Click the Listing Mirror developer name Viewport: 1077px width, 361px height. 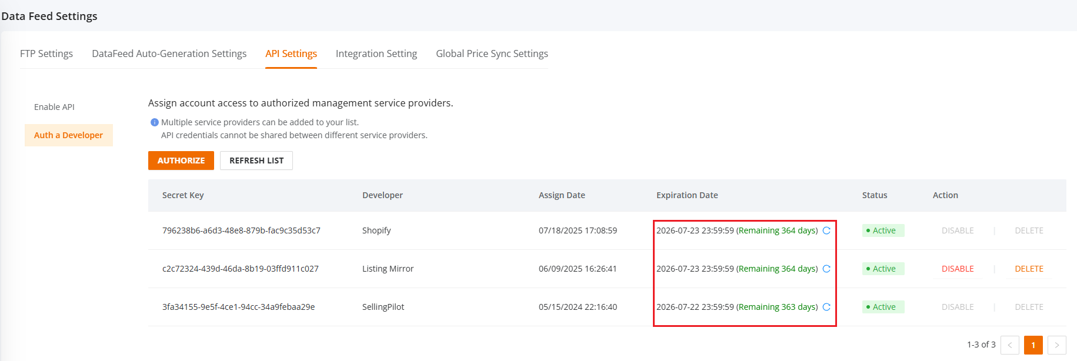[388, 269]
